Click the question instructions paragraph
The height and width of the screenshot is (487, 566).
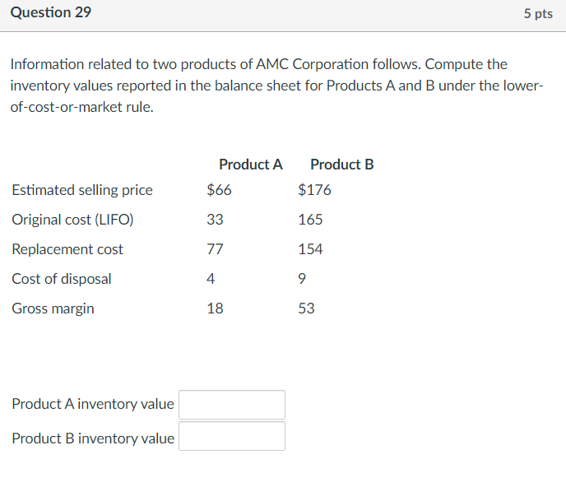click(x=277, y=86)
